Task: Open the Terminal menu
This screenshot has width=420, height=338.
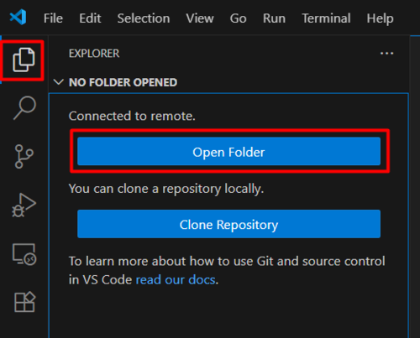Action: click(326, 18)
